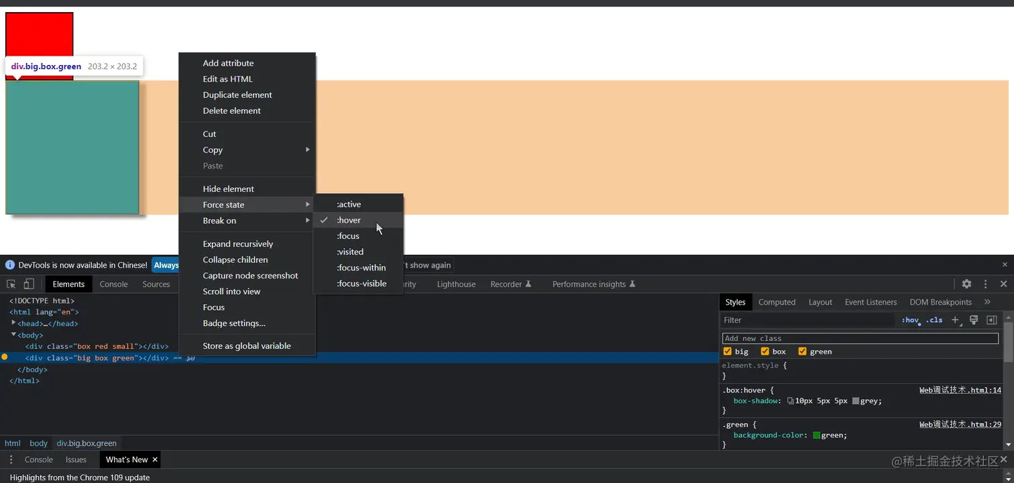
Task: Click the orange dot beside the selected div
Action: 4,358
